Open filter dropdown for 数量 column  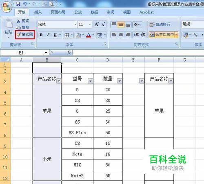120,81
